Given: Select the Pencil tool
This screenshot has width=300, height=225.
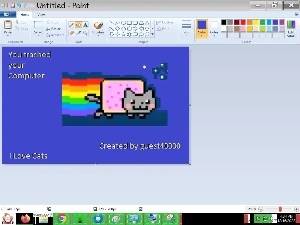Looking at the screenshot, I should (71, 25).
